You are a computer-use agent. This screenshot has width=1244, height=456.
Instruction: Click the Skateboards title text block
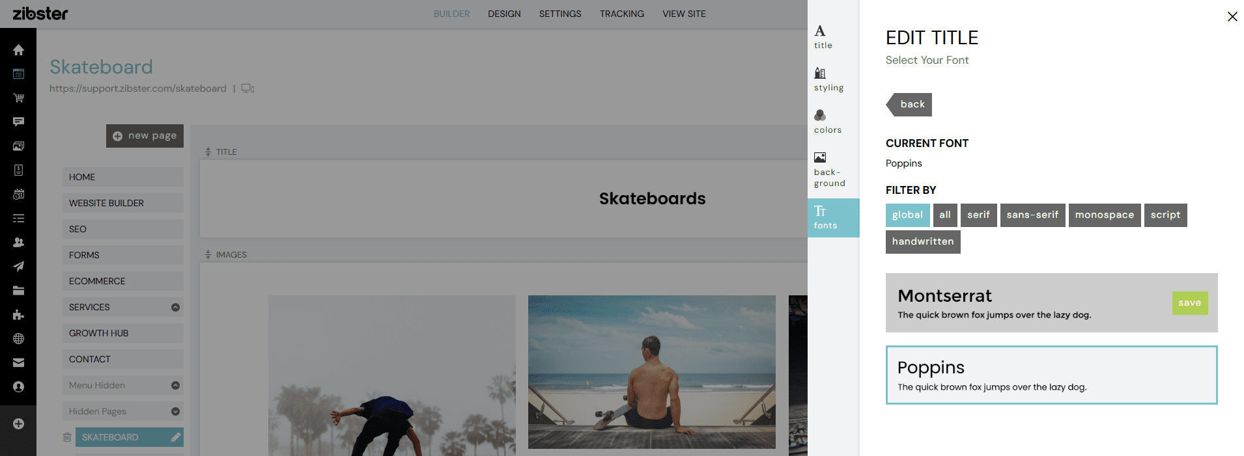coord(652,198)
